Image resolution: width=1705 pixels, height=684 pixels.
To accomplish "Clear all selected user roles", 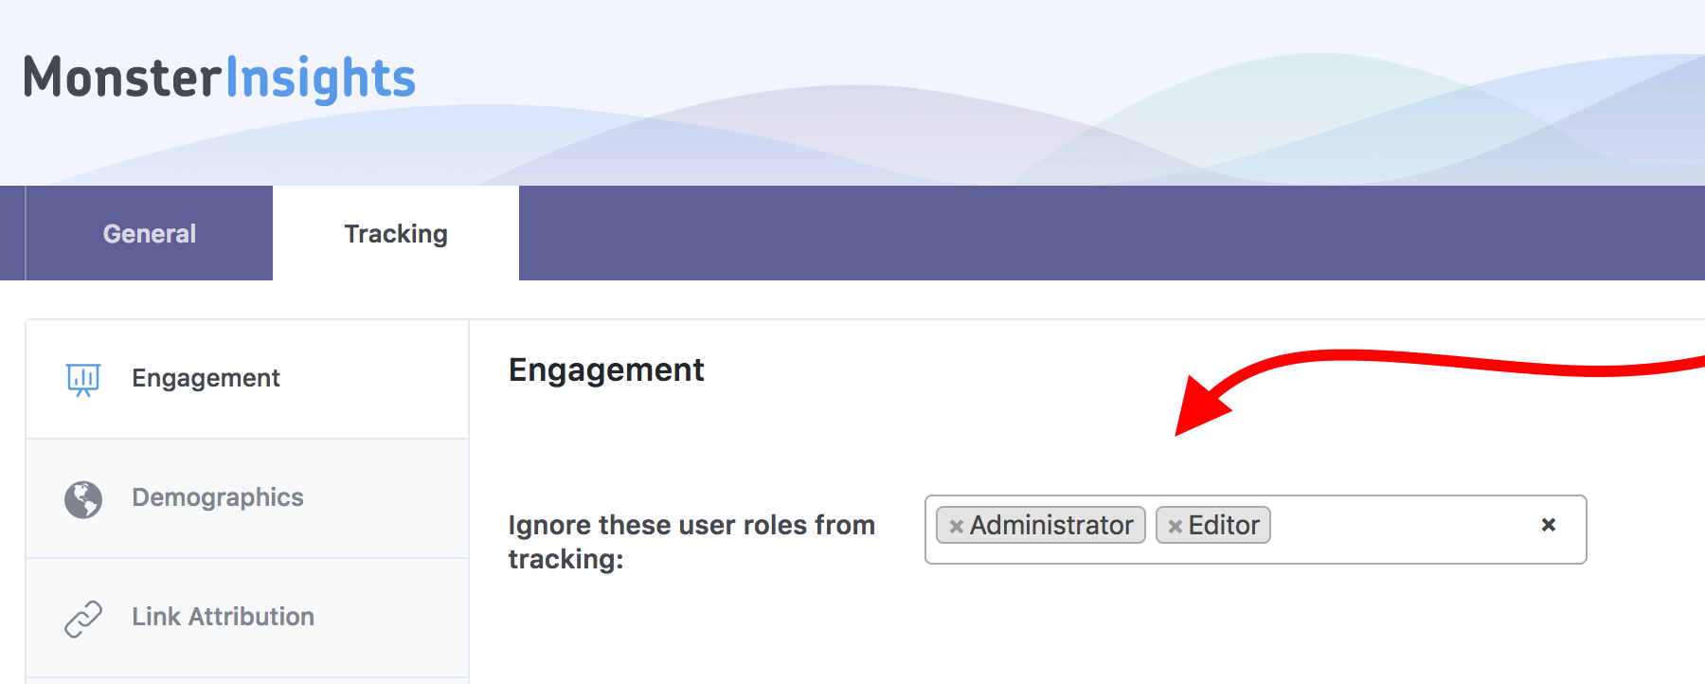I will tap(1549, 525).
